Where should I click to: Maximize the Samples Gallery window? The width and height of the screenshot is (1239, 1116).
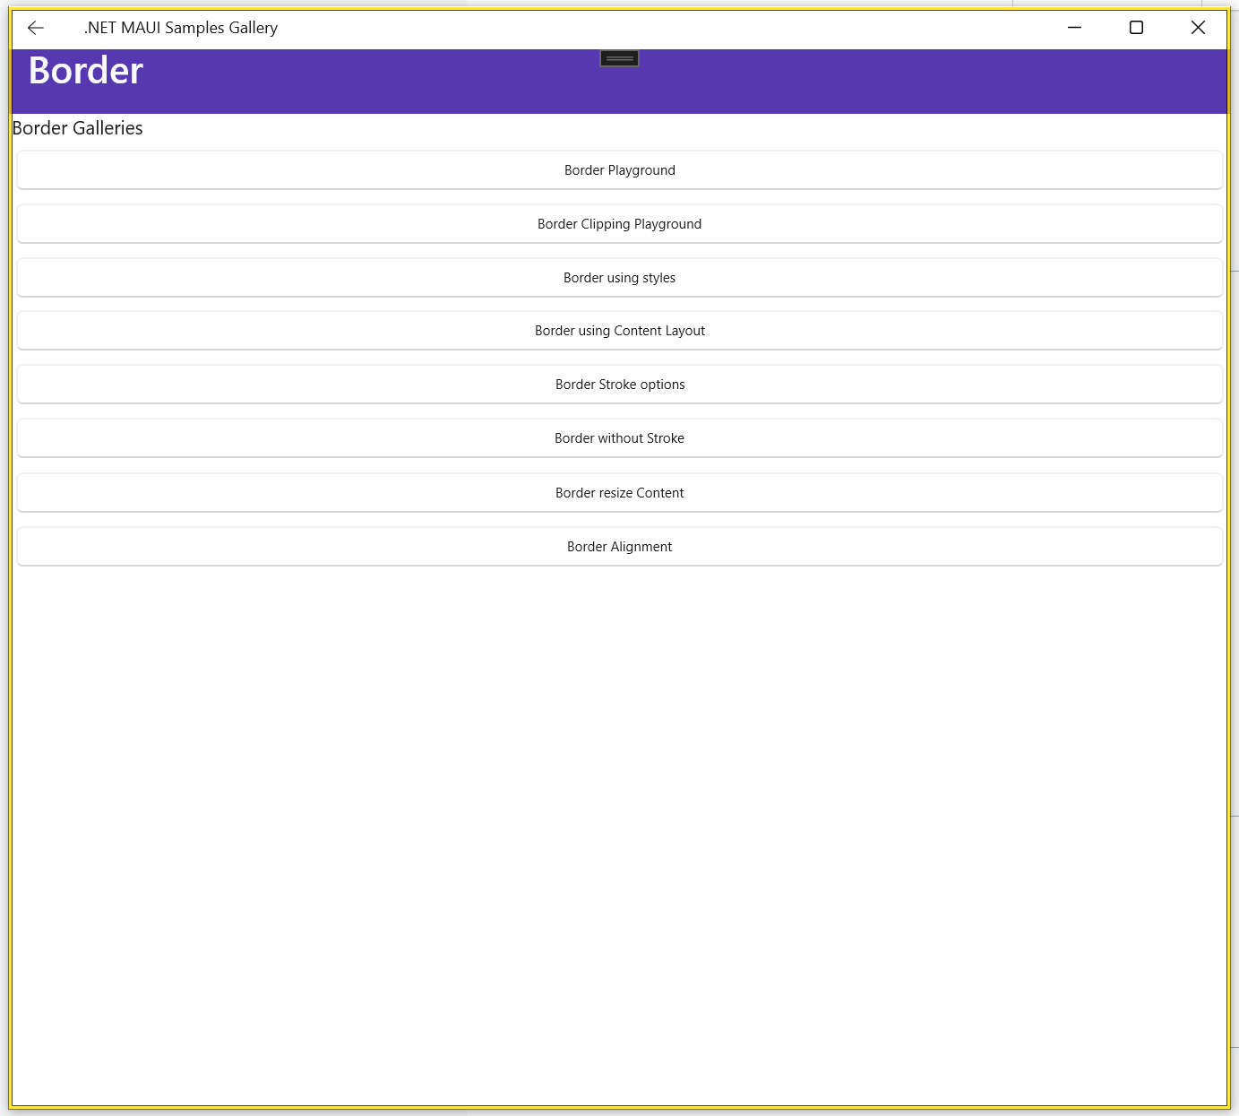(x=1136, y=28)
